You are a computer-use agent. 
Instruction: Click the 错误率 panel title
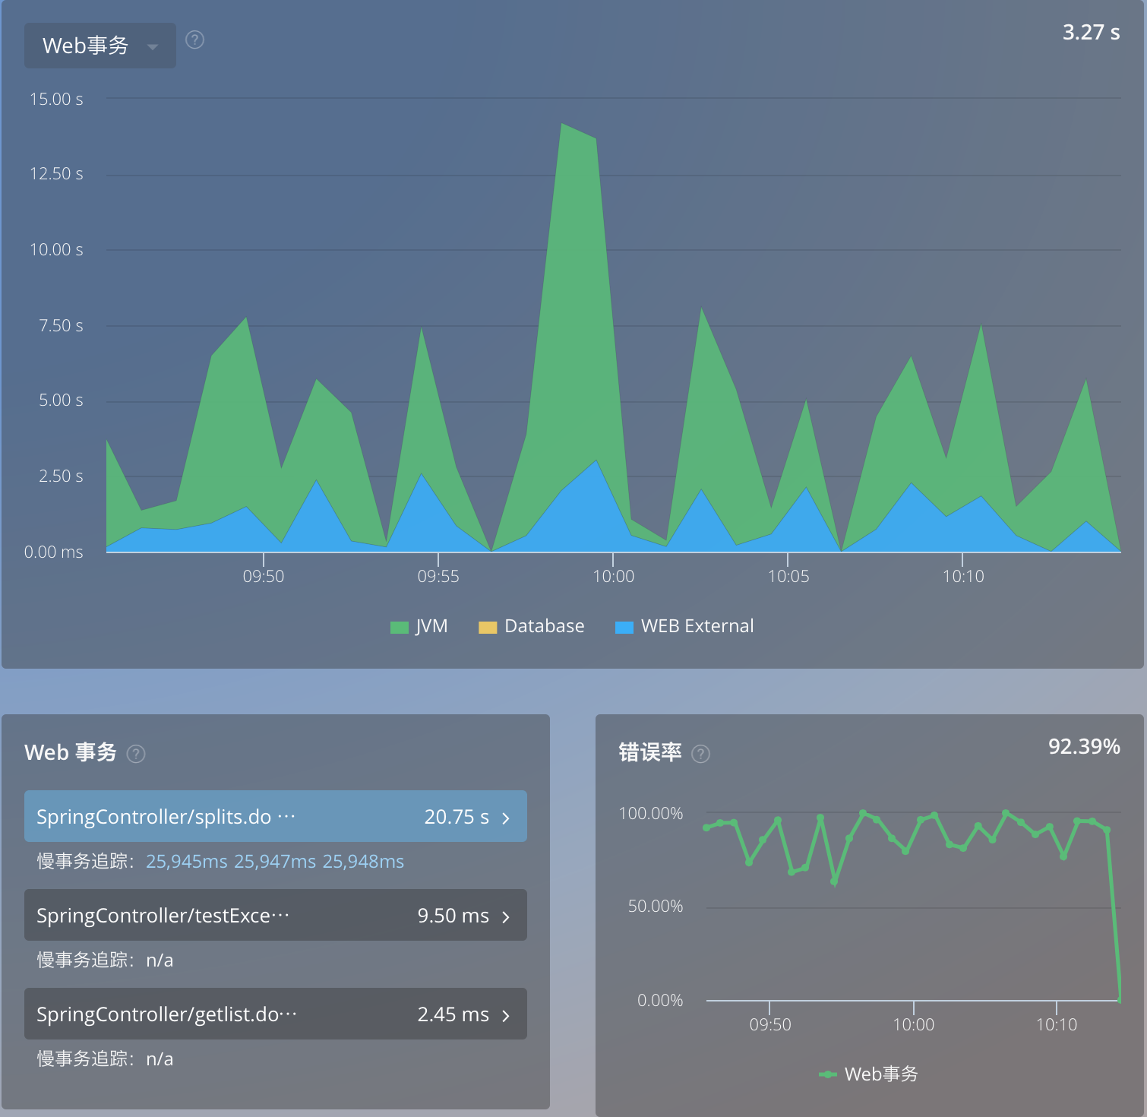click(x=650, y=752)
